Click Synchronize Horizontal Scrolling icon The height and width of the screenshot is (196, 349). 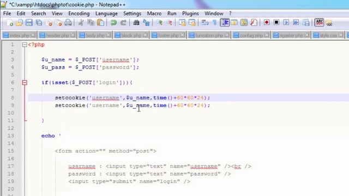192,23
